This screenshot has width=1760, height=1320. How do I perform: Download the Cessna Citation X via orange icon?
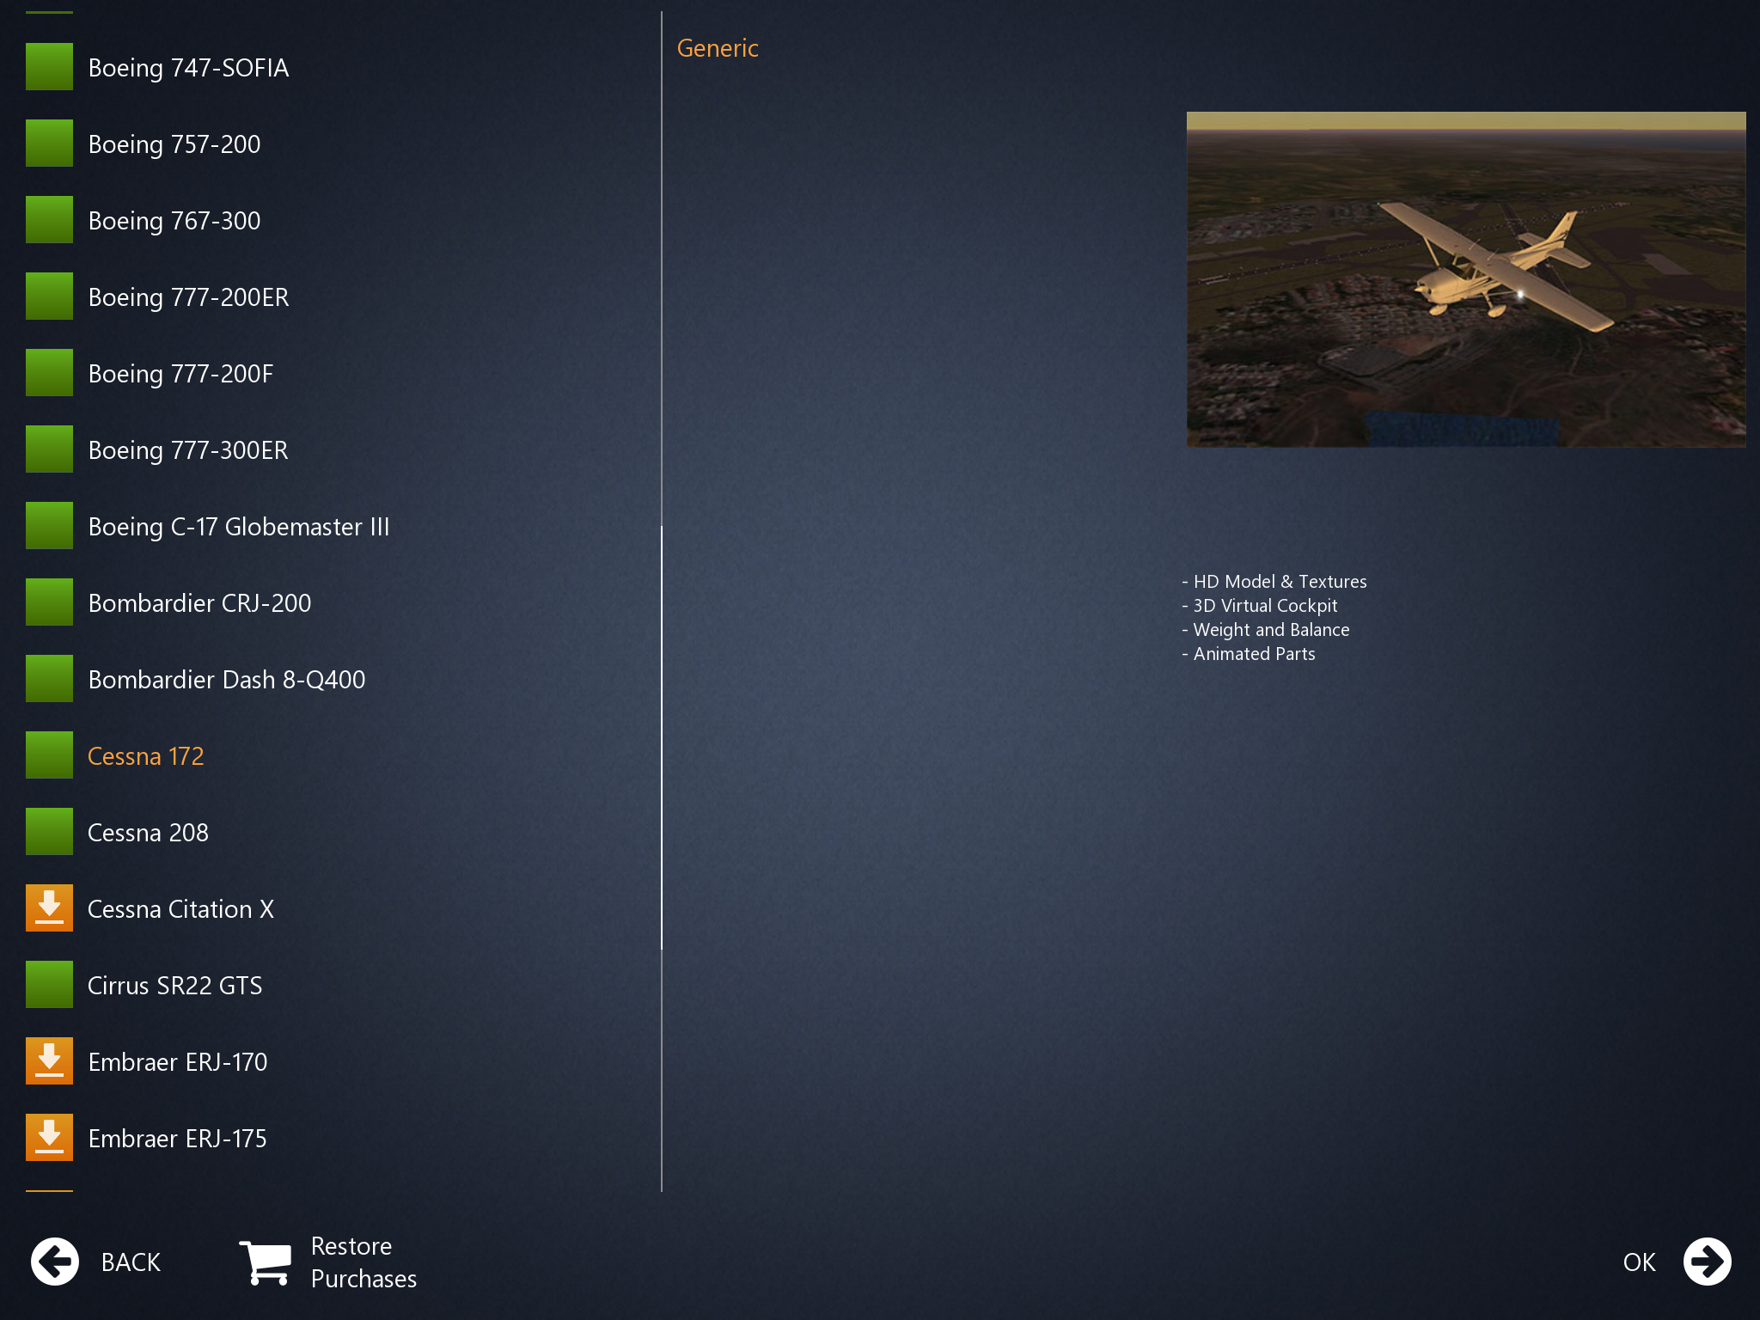click(x=49, y=908)
